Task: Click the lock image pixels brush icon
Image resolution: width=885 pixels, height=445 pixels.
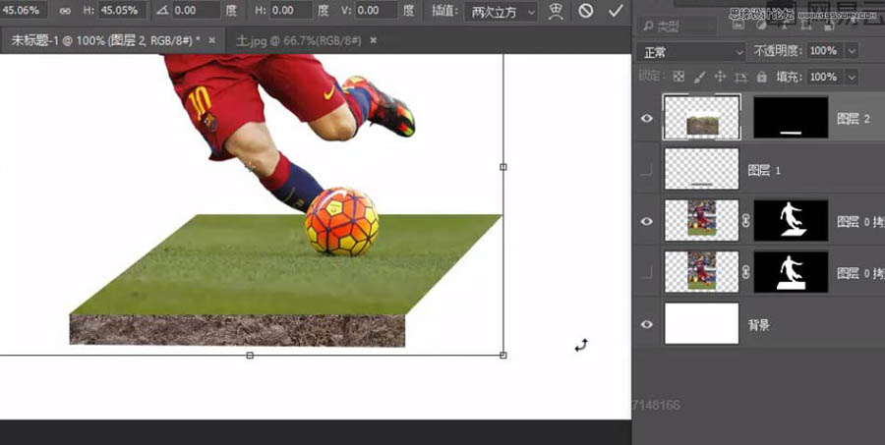Action: 698,77
